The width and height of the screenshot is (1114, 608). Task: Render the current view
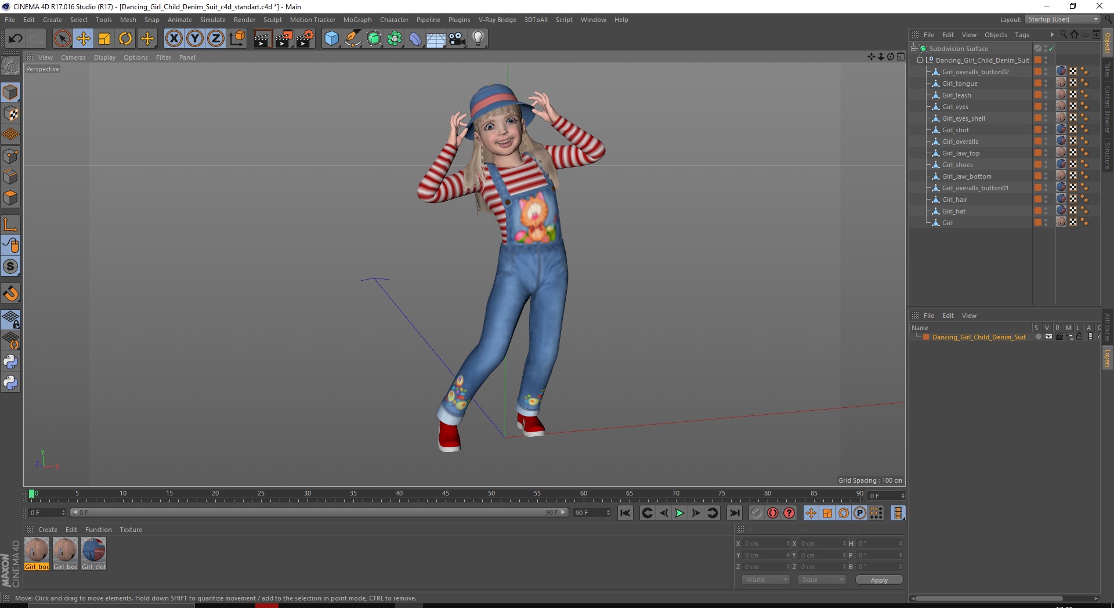click(x=262, y=39)
